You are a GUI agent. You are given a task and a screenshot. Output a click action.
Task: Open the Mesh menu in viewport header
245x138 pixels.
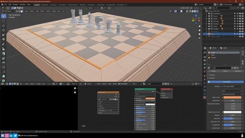(42, 11)
